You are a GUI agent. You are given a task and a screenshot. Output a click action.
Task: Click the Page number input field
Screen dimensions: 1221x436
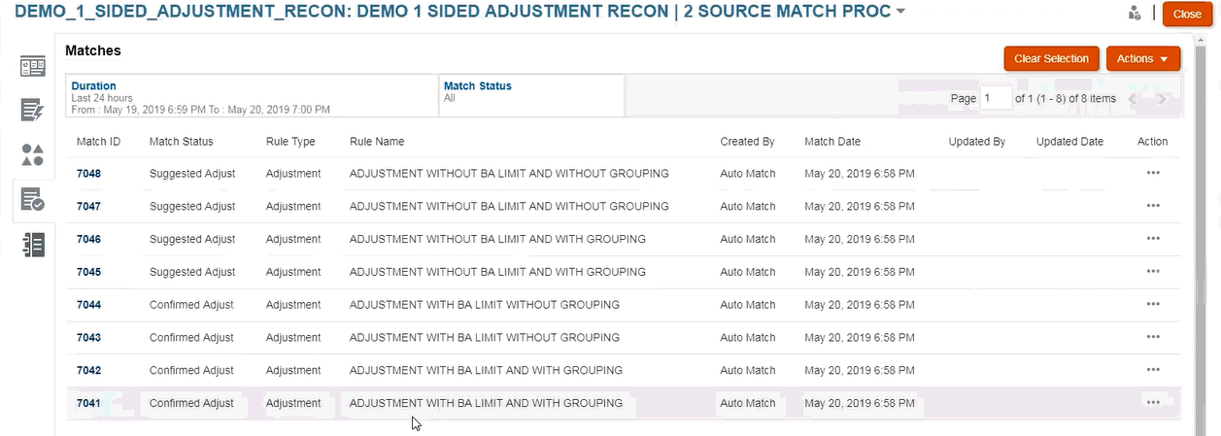[996, 98]
